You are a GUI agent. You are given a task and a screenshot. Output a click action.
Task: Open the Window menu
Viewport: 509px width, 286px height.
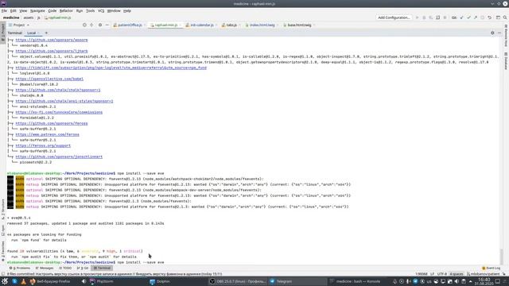tap(114, 10)
